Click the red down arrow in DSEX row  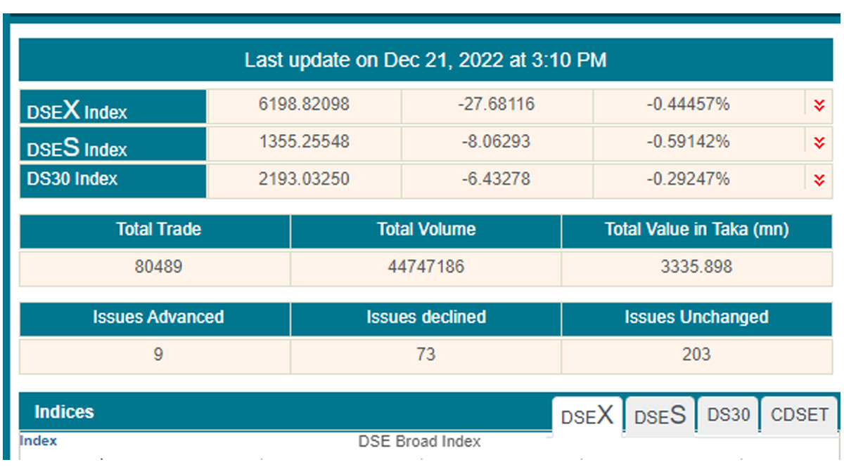(819, 105)
